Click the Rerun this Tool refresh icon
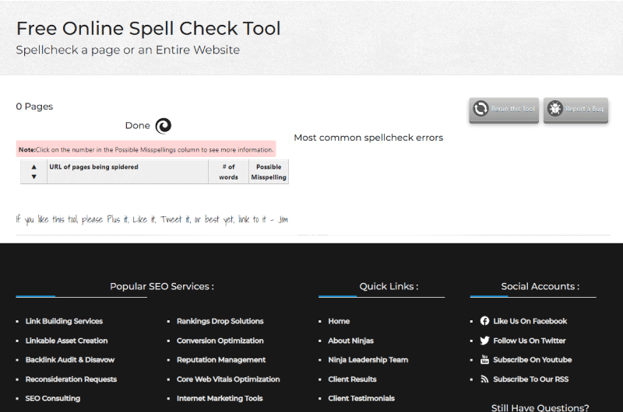Image resolution: width=623 pixels, height=412 pixels. (481, 109)
